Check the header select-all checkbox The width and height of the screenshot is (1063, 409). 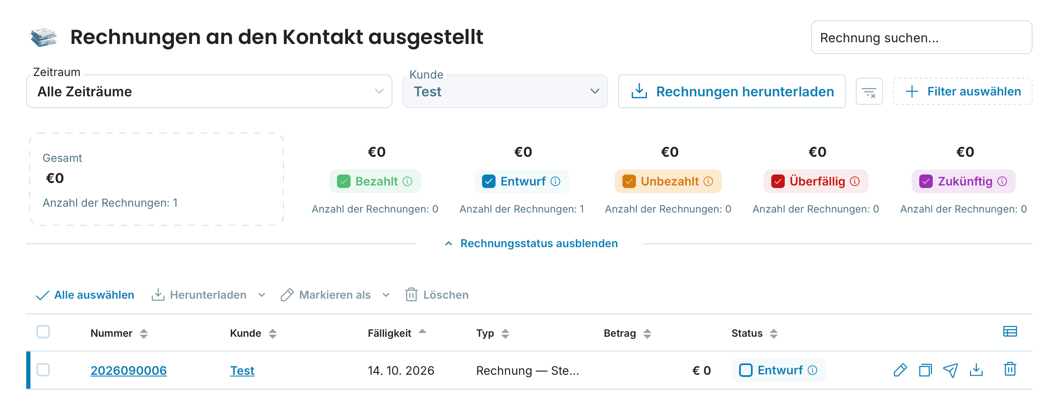tap(43, 332)
